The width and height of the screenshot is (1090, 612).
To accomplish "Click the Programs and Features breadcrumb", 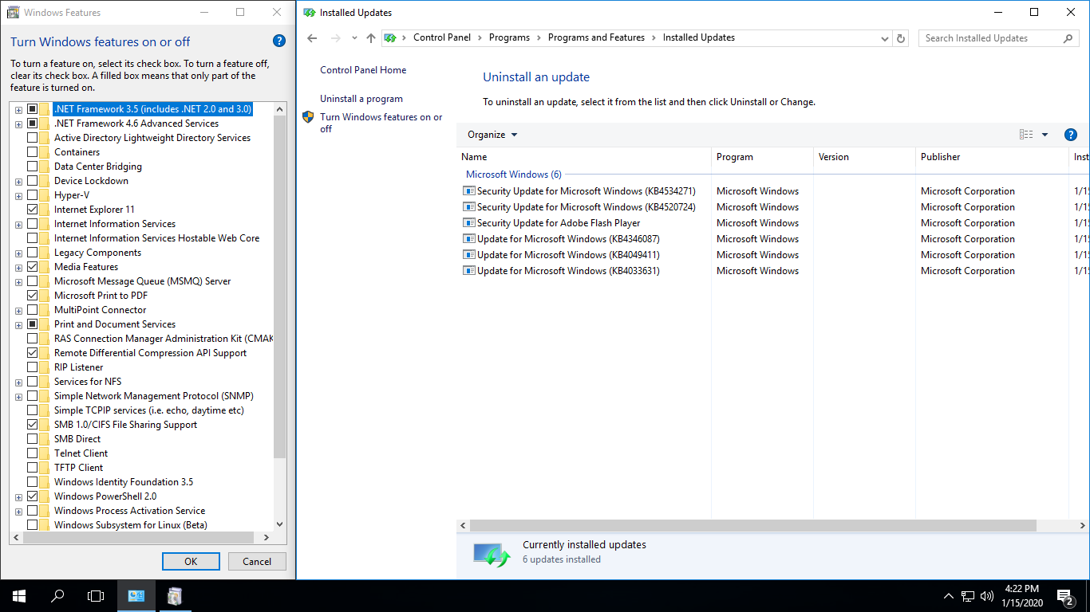I will tap(596, 37).
